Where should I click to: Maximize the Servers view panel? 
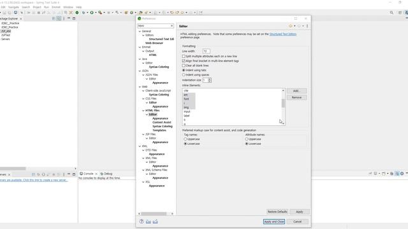tap(74, 174)
